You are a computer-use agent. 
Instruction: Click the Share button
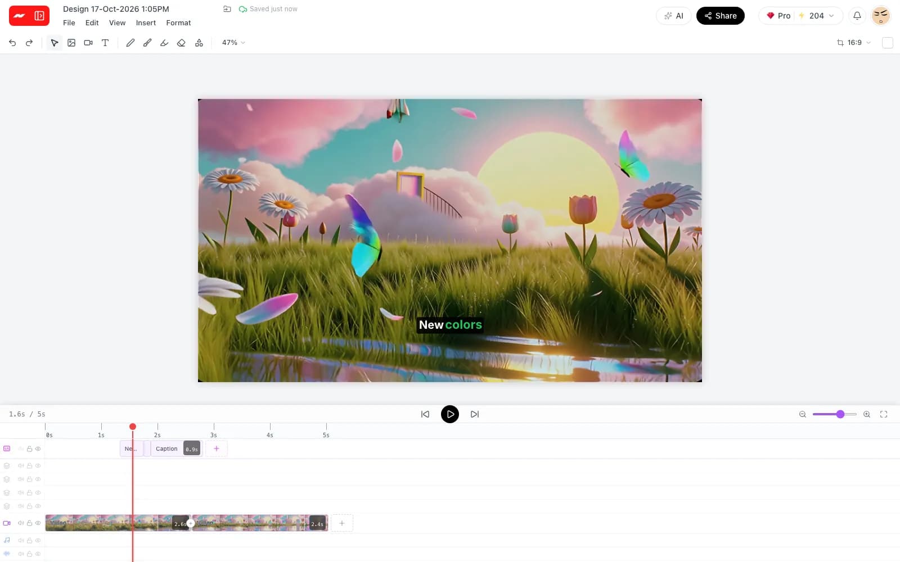click(721, 16)
